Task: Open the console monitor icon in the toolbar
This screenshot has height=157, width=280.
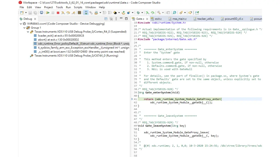Action: tap(42, 13)
